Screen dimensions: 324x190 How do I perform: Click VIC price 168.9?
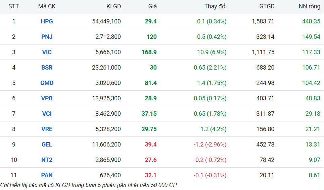pos(149,52)
